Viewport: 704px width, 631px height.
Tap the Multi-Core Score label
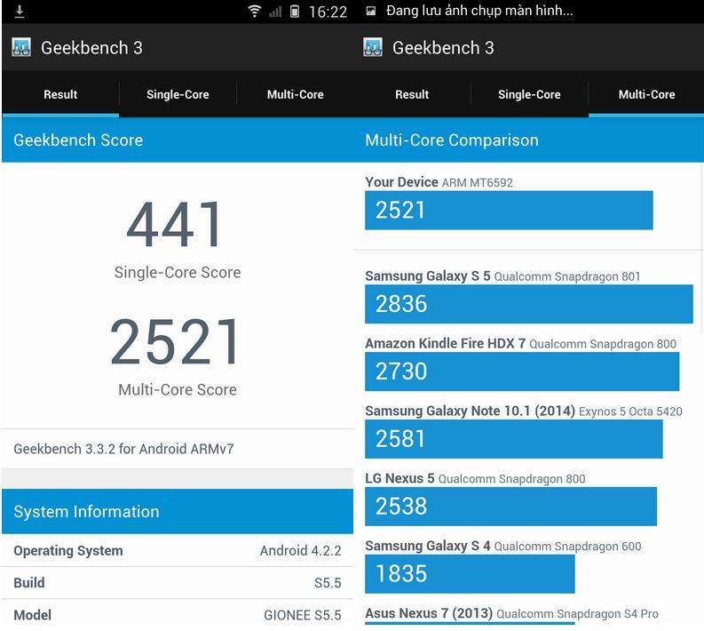coord(178,389)
